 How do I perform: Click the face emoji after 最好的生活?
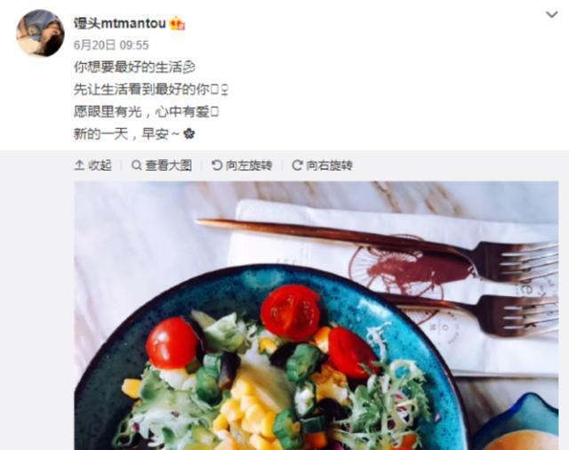[189, 67]
